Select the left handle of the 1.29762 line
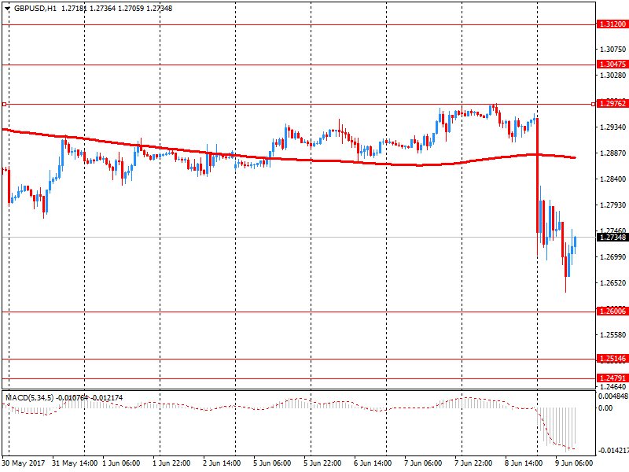The width and height of the screenshot is (629, 472). 4,105
